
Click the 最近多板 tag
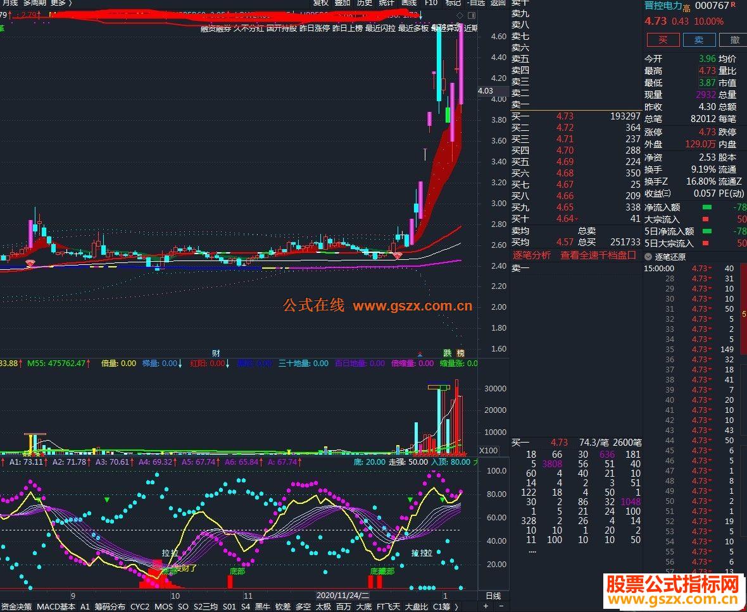click(x=413, y=28)
